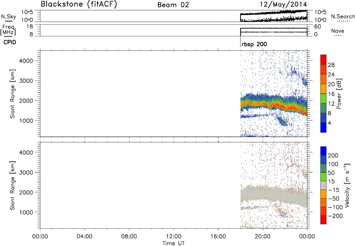Click the red bottom segment of the Velocity bar
The image size is (355, 246).
[x=323, y=220]
